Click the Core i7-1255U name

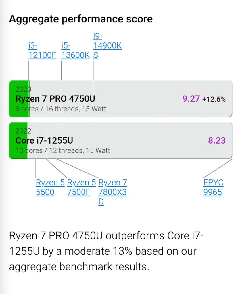pos(44,140)
